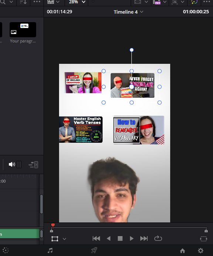Click the rotation handle above selection
The height and width of the screenshot is (256, 213).
131,50
